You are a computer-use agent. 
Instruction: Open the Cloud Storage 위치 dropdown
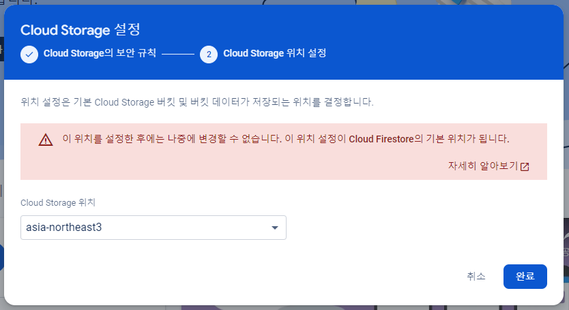coord(153,228)
